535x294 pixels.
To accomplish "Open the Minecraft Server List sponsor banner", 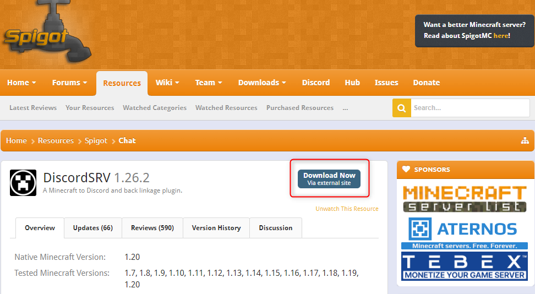I will point(464,199).
